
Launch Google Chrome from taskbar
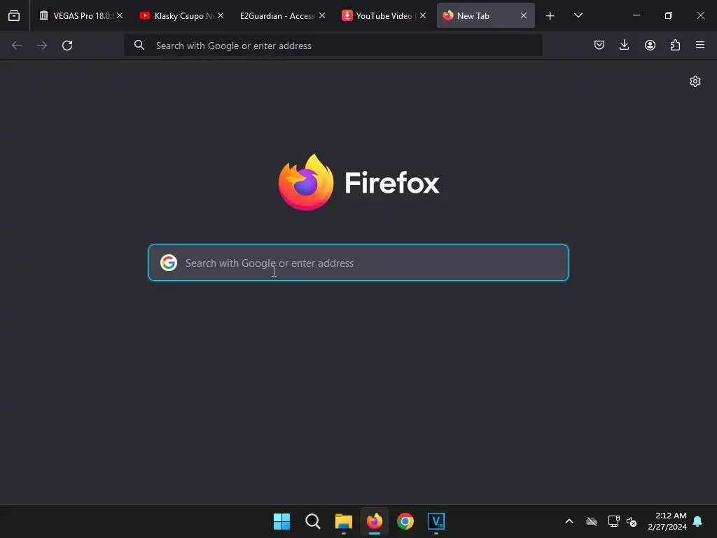[x=405, y=521]
